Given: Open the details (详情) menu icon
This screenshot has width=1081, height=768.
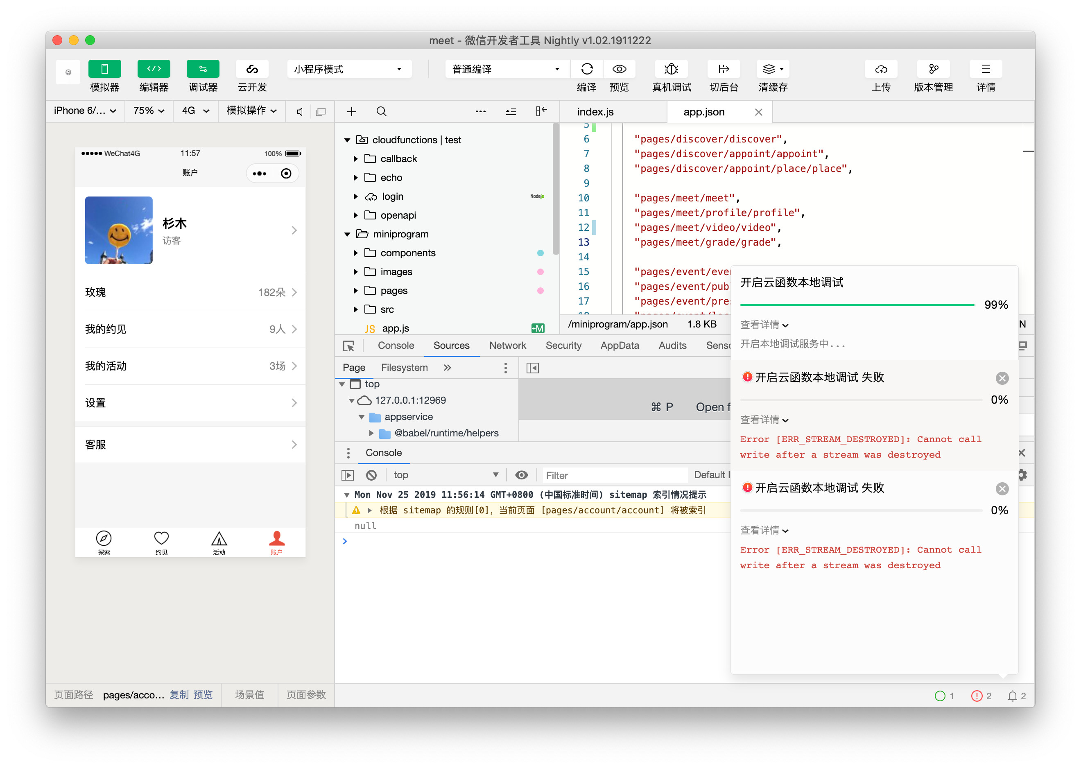Looking at the screenshot, I should coord(986,69).
